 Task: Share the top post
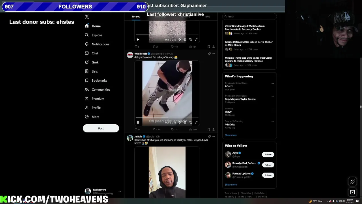tap(214, 46)
